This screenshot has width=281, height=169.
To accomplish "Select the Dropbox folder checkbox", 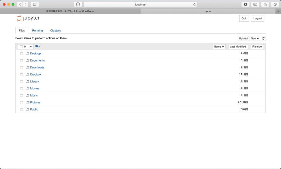I will [x=21, y=75].
